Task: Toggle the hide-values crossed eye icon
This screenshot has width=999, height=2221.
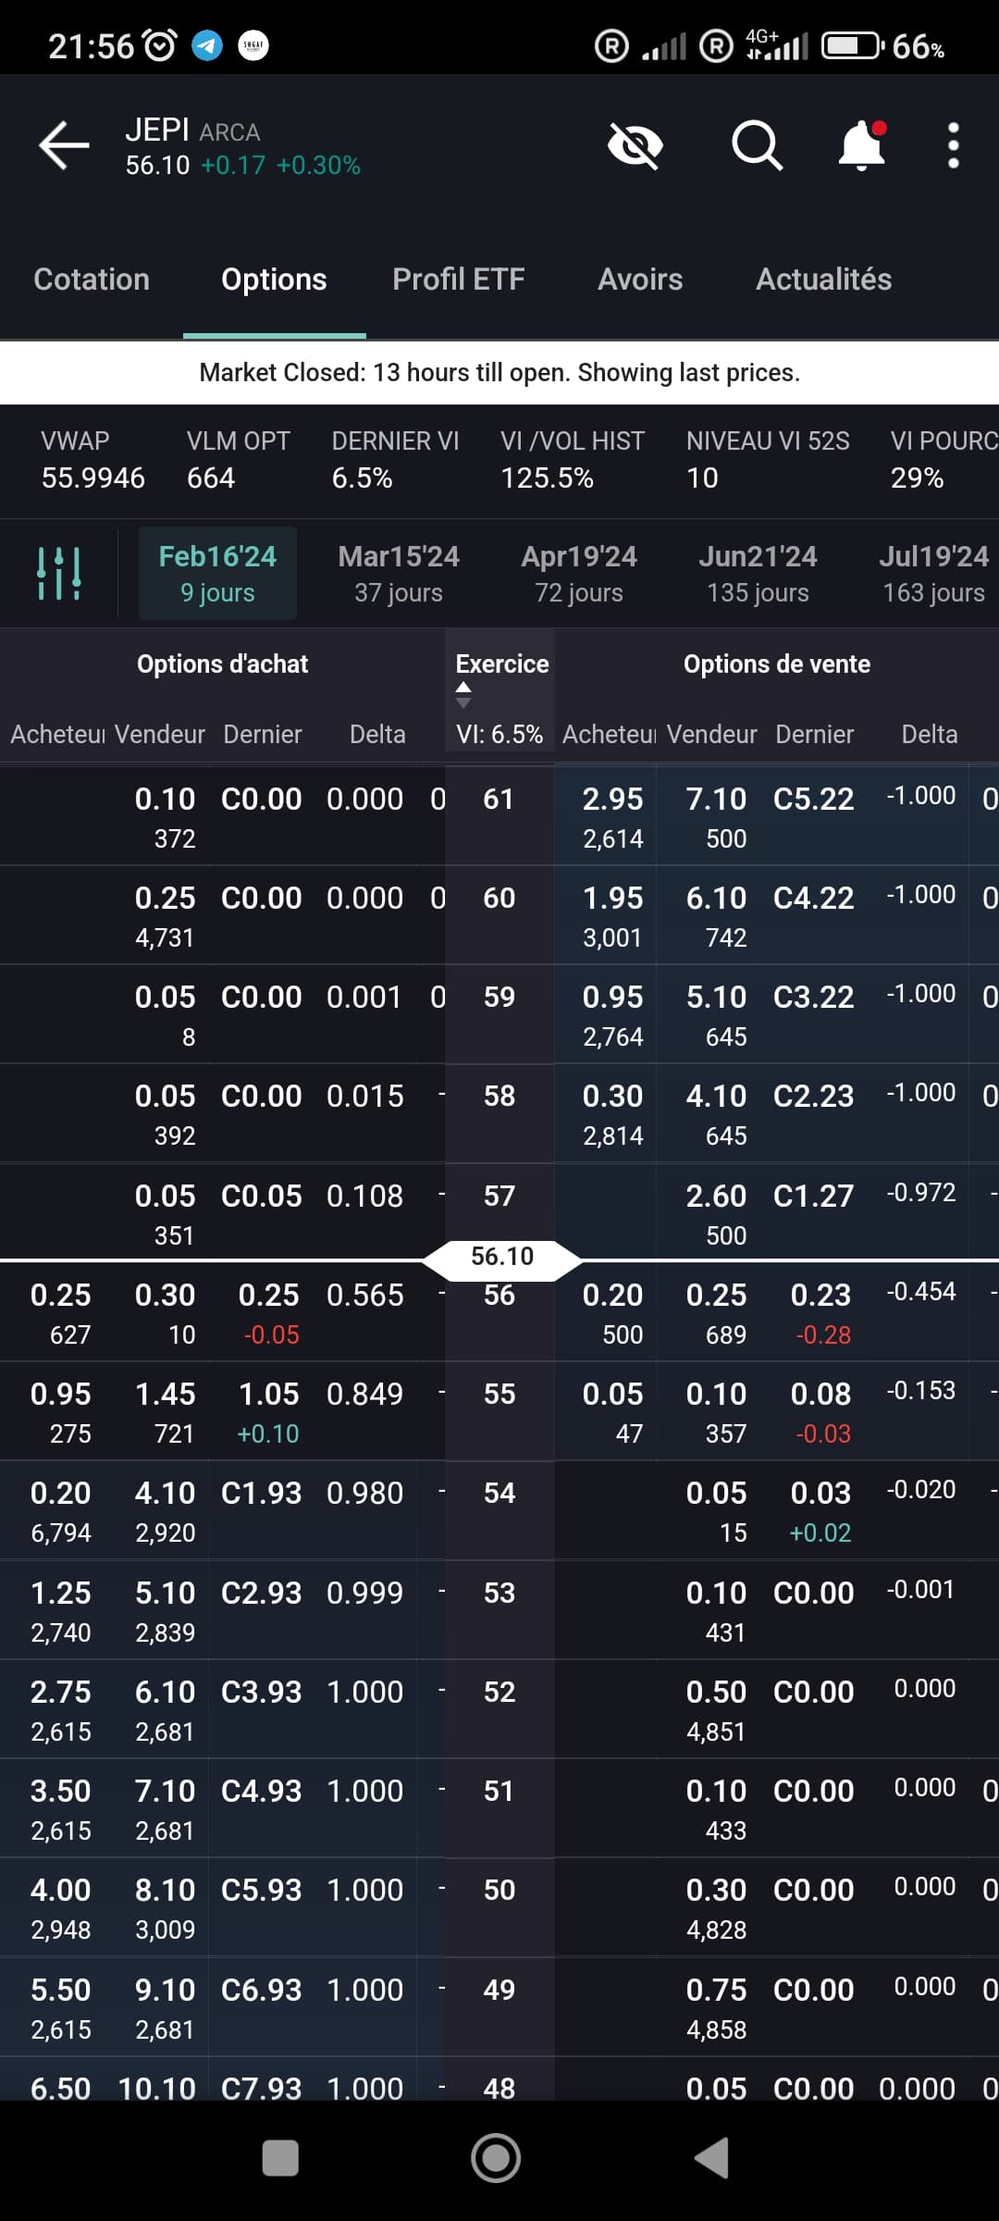Action: pos(635,145)
